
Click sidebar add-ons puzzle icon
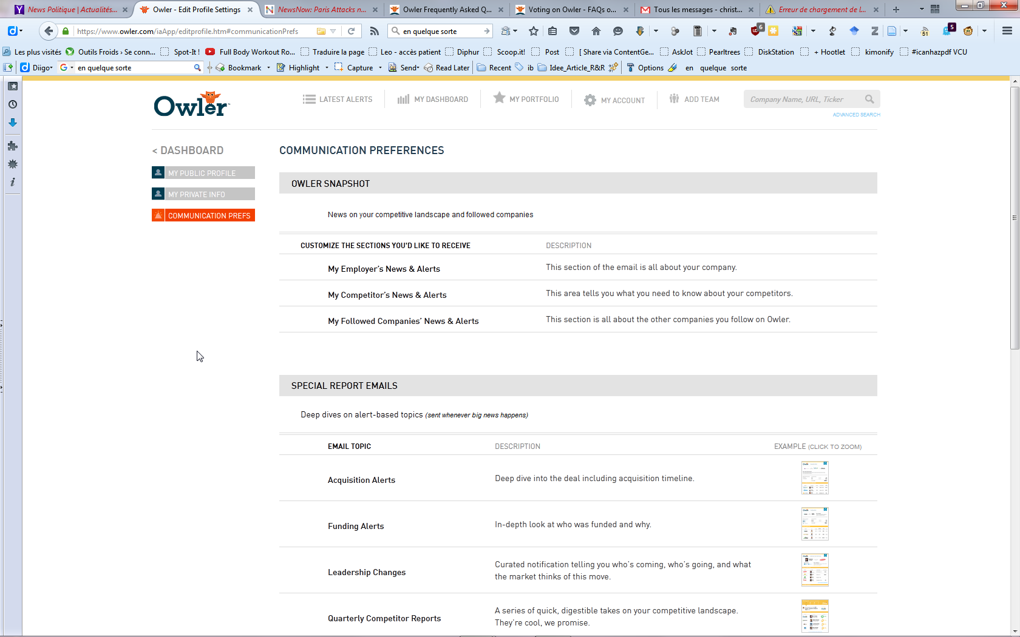click(13, 146)
